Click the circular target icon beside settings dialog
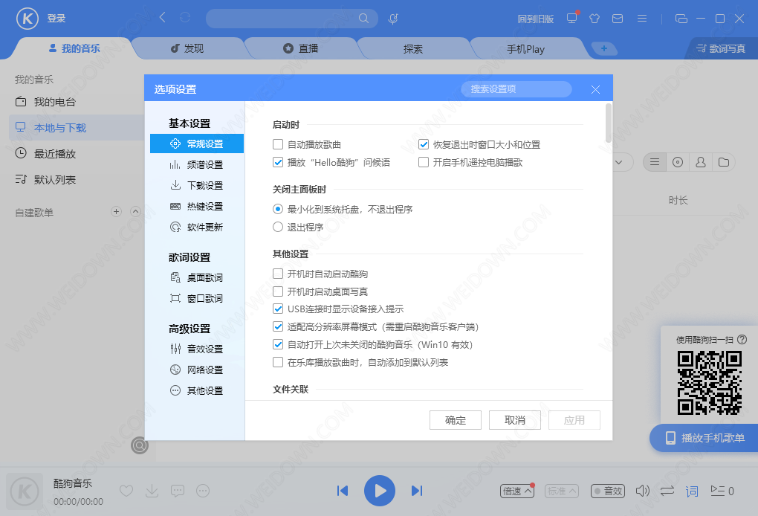This screenshot has height=516, width=758. tap(140, 445)
